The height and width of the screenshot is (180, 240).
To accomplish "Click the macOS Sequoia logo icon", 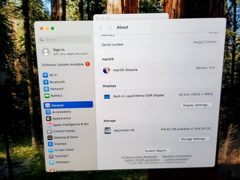I will coord(106,70).
